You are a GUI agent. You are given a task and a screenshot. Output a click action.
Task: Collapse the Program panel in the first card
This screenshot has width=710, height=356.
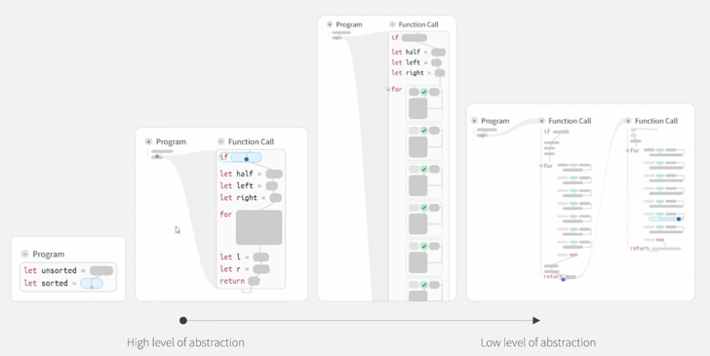coord(25,255)
